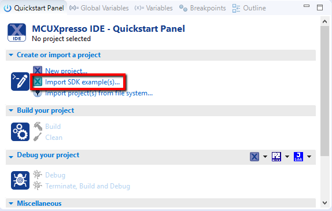Select the J-Link debug probe icon
Image resolution: width=332 pixels, height=211 pixels.
coord(298,157)
